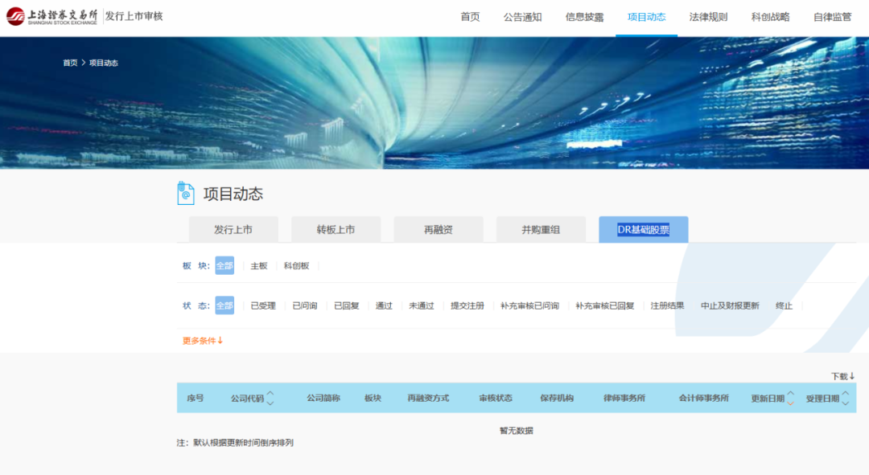Filter status by 已受理
The height and width of the screenshot is (475, 869).
click(263, 305)
